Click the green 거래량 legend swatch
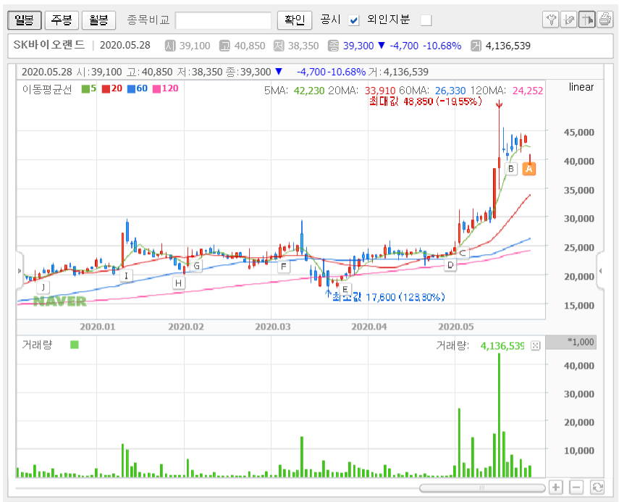This screenshot has height=502, width=619. tap(75, 345)
